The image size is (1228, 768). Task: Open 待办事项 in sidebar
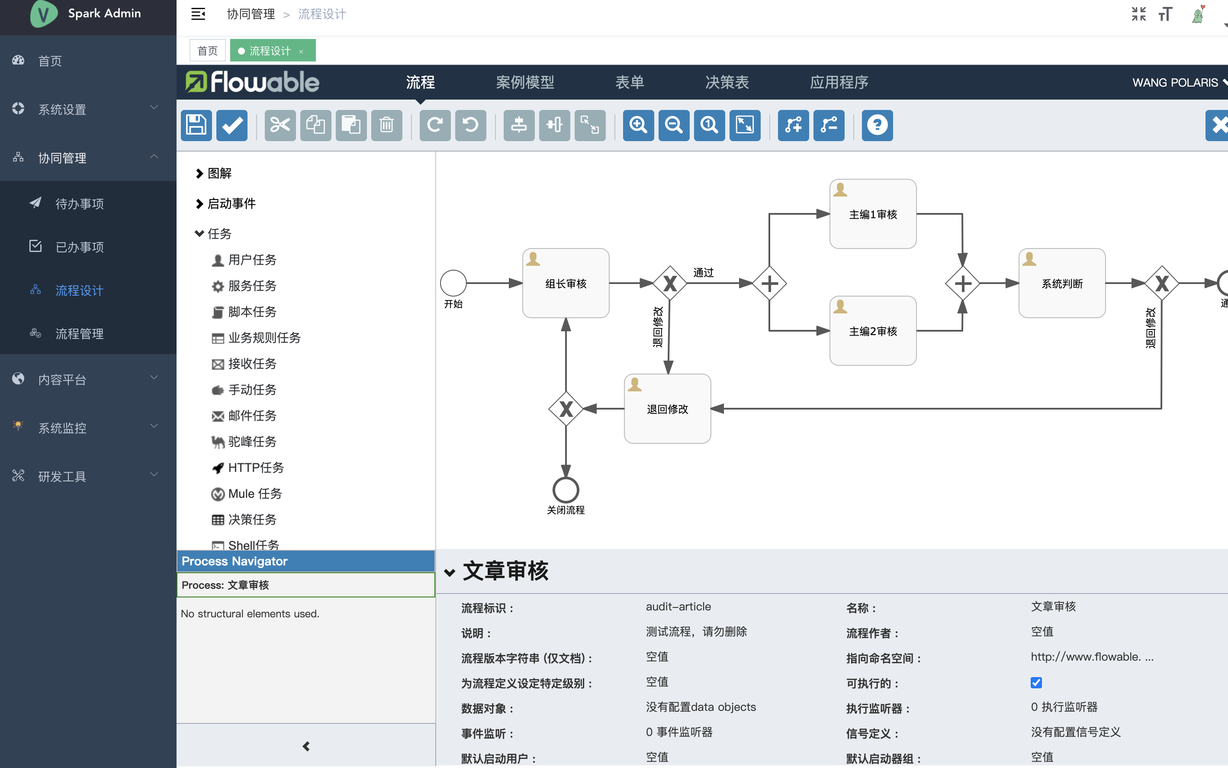(x=79, y=203)
